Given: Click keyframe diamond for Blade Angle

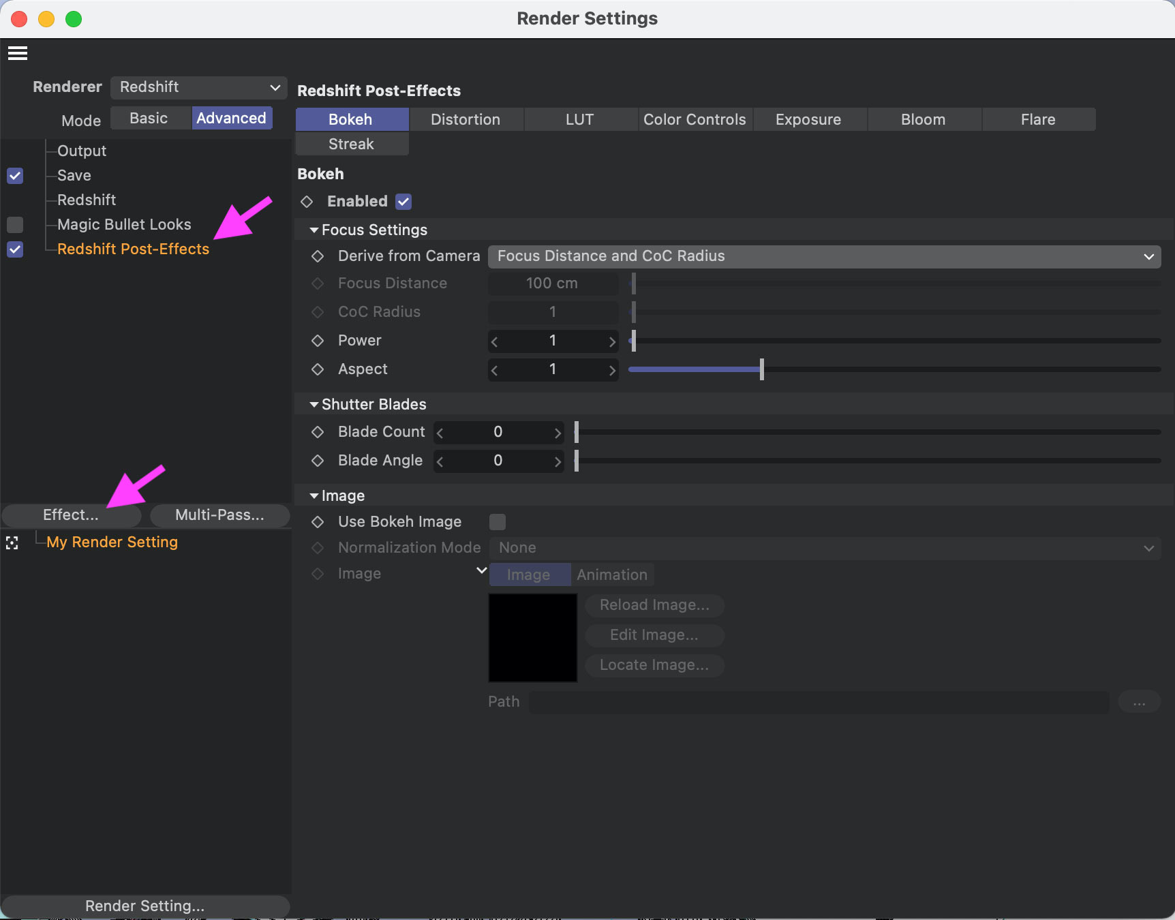Looking at the screenshot, I should pyautogui.click(x=318, y=461).
